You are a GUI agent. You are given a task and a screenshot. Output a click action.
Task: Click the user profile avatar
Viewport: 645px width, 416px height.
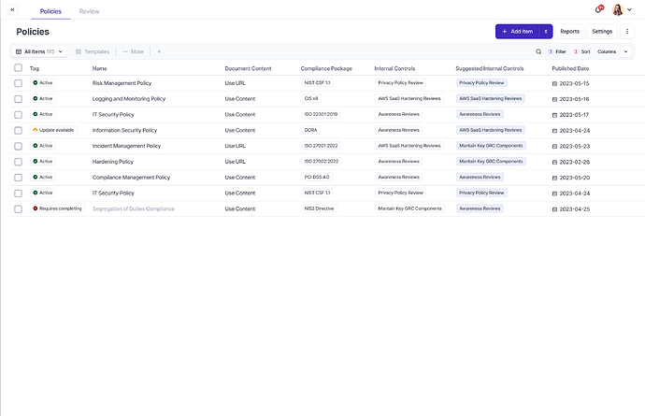tap(618, 9)
